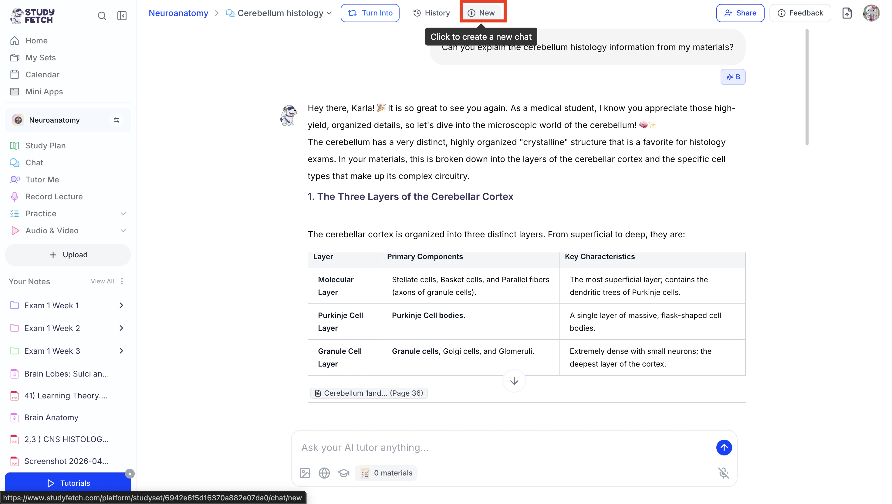Screen dimensions: 892x504
Task: Toggle the web search globe icon
Action: click(x=324, y=473)
